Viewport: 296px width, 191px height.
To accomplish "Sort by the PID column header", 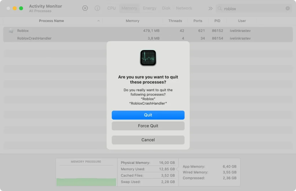I will pos(217,21).
